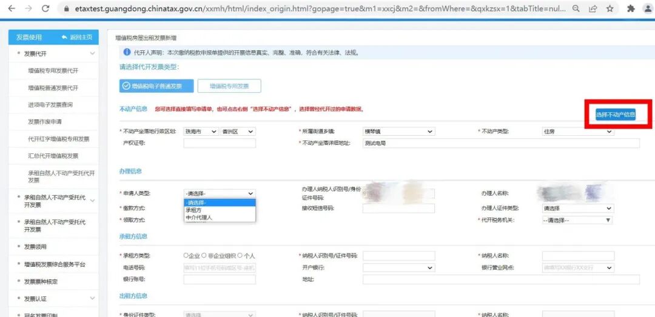Open the 代开税务机关 dropdown
The height and width of the screenshot is (317, 655).
pos(578,220)
